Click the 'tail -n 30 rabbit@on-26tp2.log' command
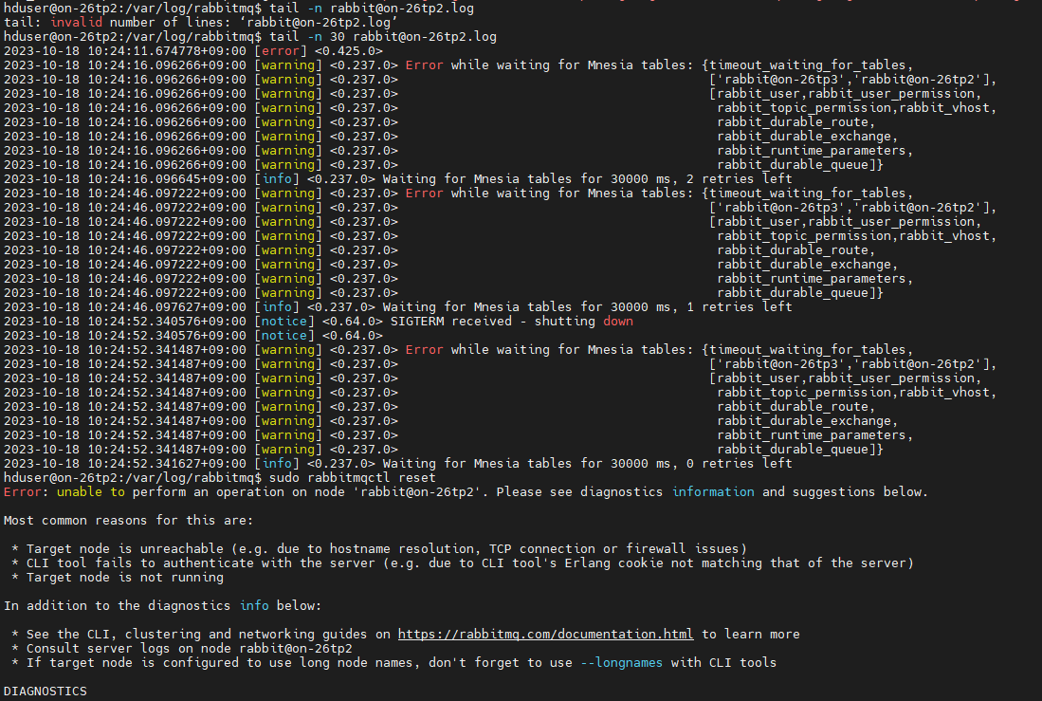This screenshot has width=1042, height=701. click(x=383, y=37)
